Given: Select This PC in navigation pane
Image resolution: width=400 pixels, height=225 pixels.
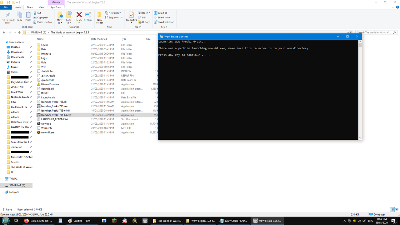Looking at the screenshot, I should click(13, 179).
